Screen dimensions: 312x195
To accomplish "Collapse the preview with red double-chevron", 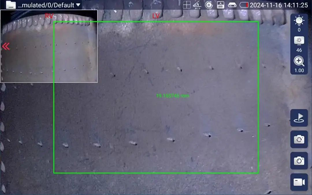I will coord(6,46).
